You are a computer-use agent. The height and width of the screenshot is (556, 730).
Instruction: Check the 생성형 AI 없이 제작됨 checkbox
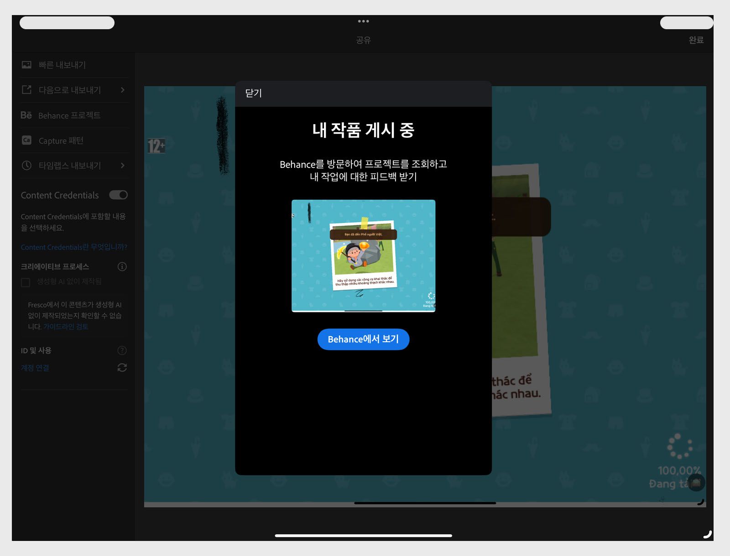[26, 282]
